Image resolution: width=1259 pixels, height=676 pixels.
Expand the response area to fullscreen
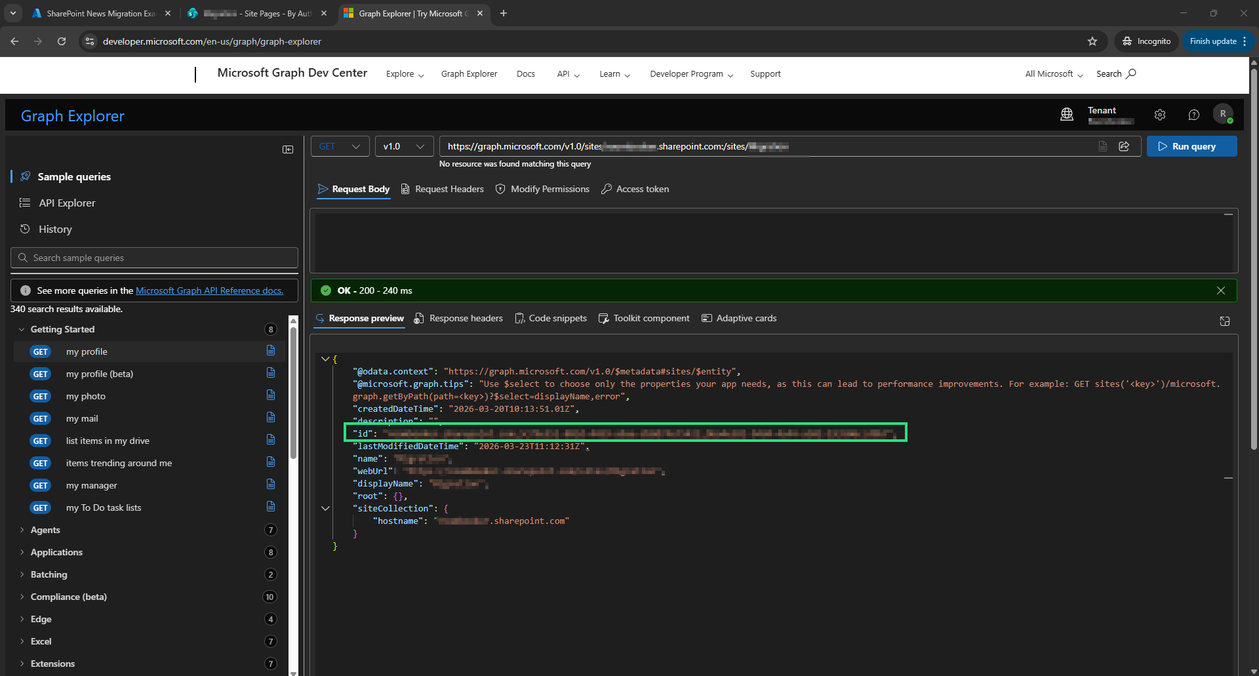point(1224,321)
